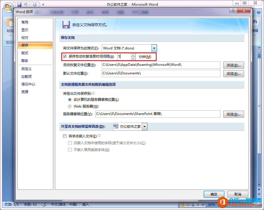
Task: Click the 页面: 1/1 status bar entry
Action: coord(12,204)
